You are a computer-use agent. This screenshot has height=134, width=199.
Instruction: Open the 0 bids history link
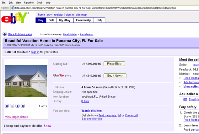tap(85, 101)
